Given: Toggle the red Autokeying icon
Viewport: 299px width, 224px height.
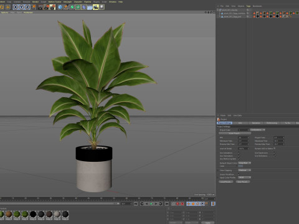Looking at the screenshot, I should click(x=182, y=204).
